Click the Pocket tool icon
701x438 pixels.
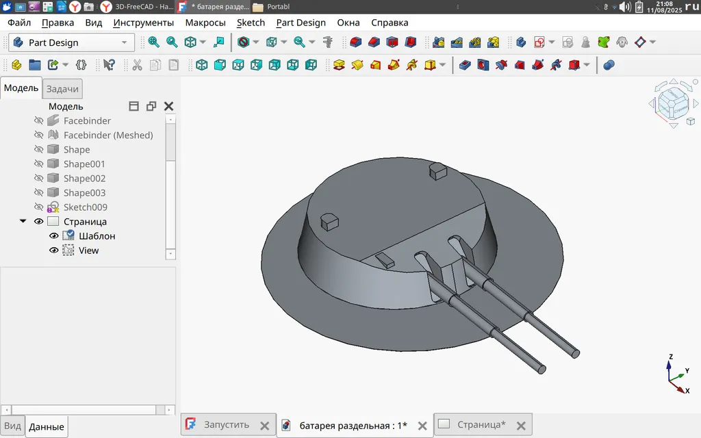pos(466,65)
